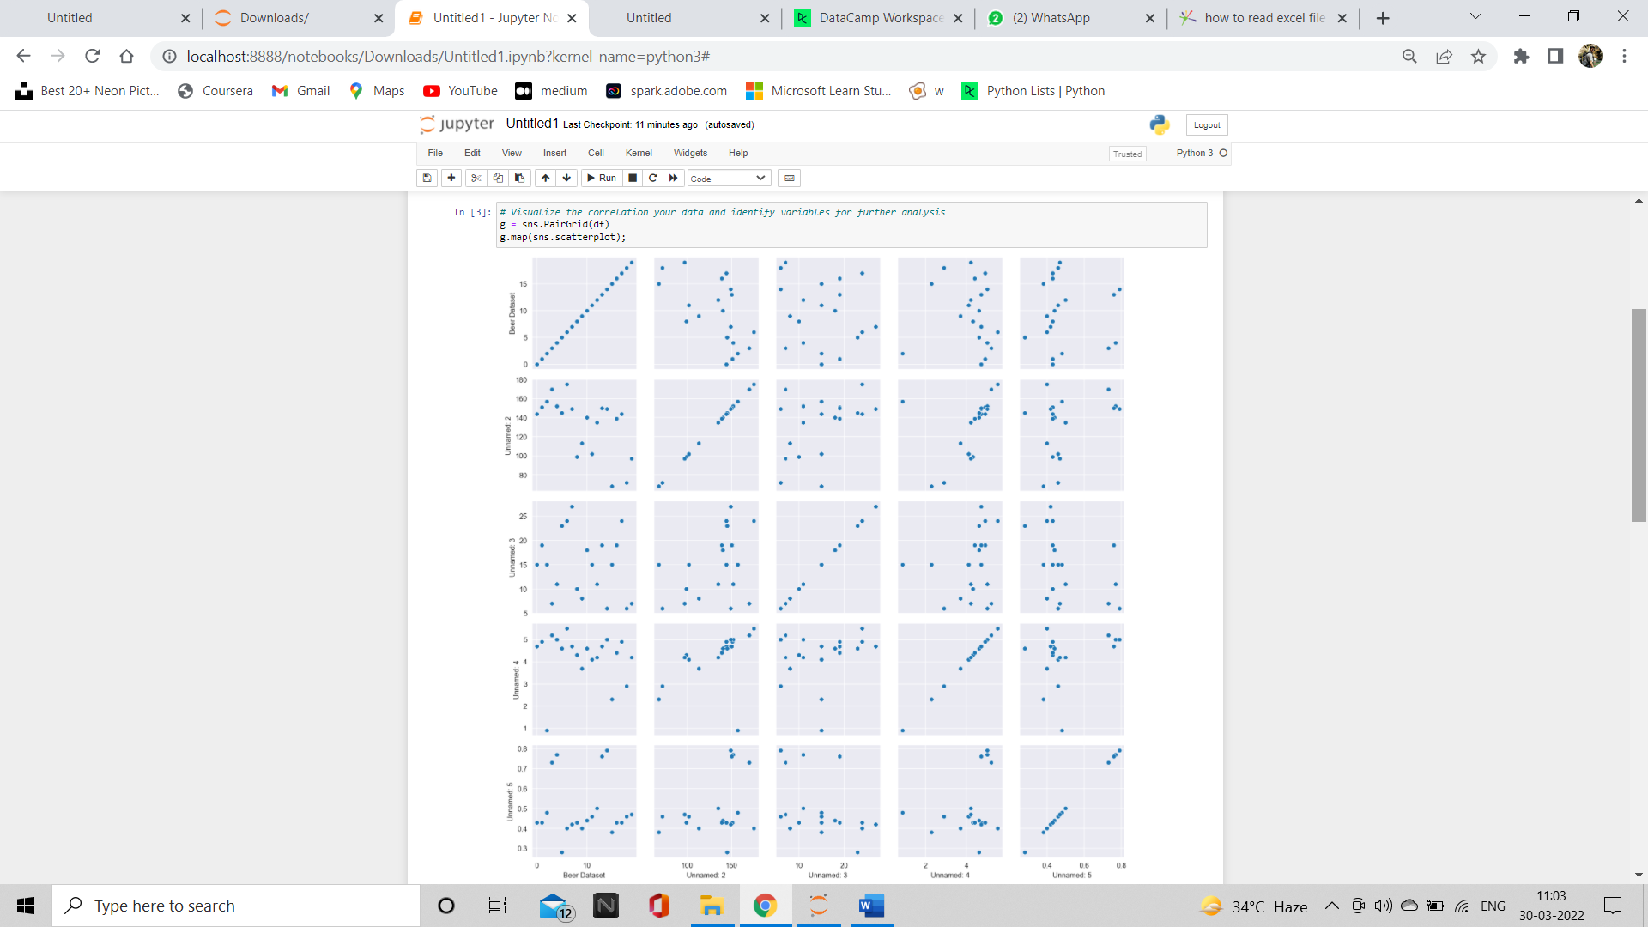Viewport: 1648px width, 927px height.
Task: Move the selected cell up
Action: pos(546,178)
